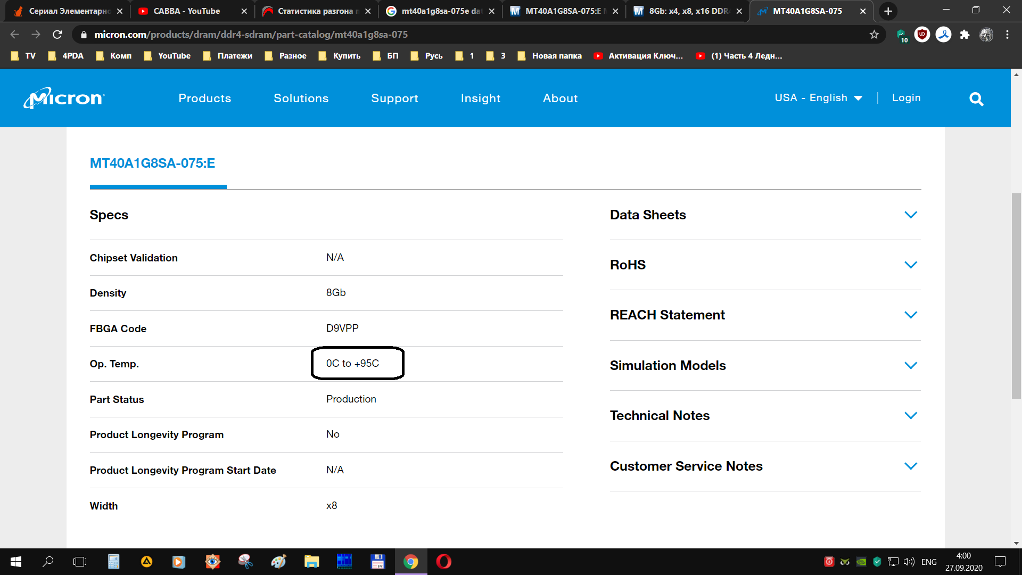This screenshot has width=1022, height=575.
Task: Launch Opera from the Windows taskbar
Action: (x=443, y=562)
